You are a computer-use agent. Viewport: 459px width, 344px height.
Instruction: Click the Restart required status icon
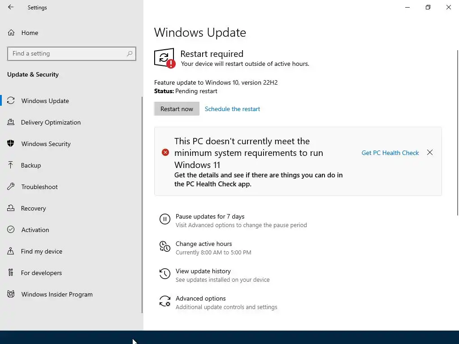(165, 58)
